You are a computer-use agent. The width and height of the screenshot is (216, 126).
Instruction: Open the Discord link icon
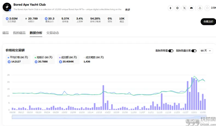coord(191,8)
